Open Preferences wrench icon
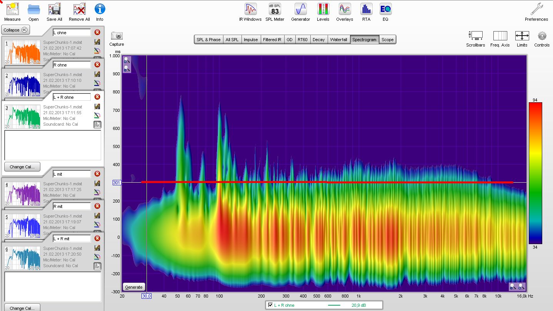 tap(536, 12)
